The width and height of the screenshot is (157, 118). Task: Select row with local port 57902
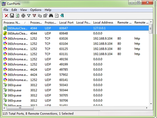(76, 75)
